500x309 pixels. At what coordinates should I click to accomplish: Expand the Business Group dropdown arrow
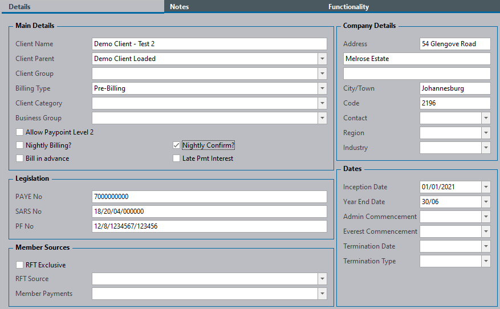322,118
